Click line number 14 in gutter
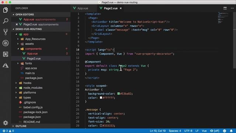The image size is (236, 133). [x=77, y=66]
